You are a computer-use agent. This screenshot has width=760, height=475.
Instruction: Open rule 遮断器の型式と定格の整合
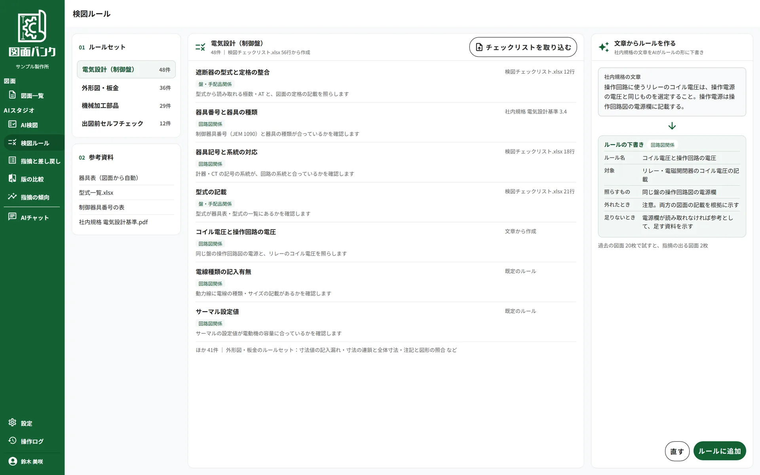tap(386, 83)
